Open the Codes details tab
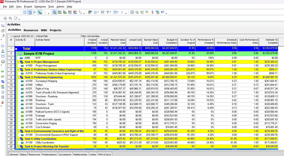 [92, 154]
